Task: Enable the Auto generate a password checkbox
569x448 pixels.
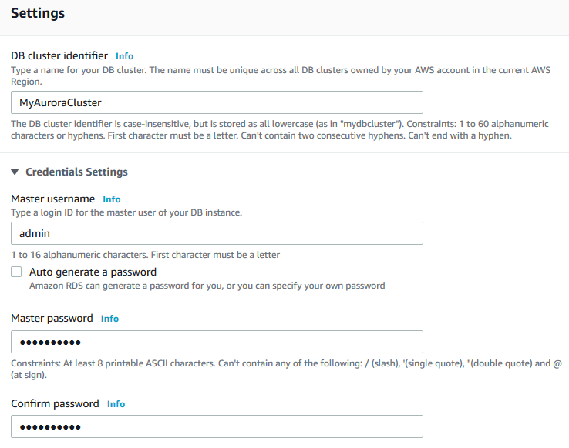Action: 16,272
